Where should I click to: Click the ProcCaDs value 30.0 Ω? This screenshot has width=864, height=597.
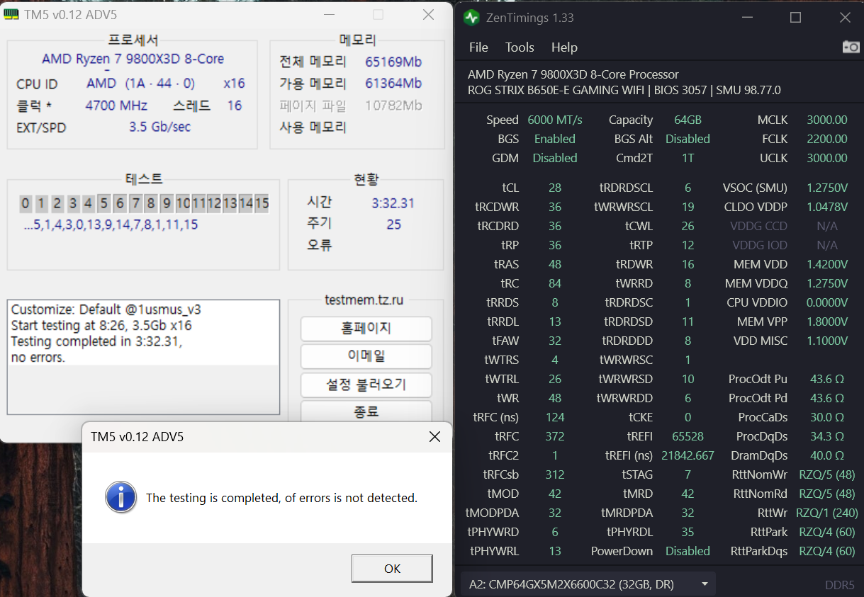827,417
